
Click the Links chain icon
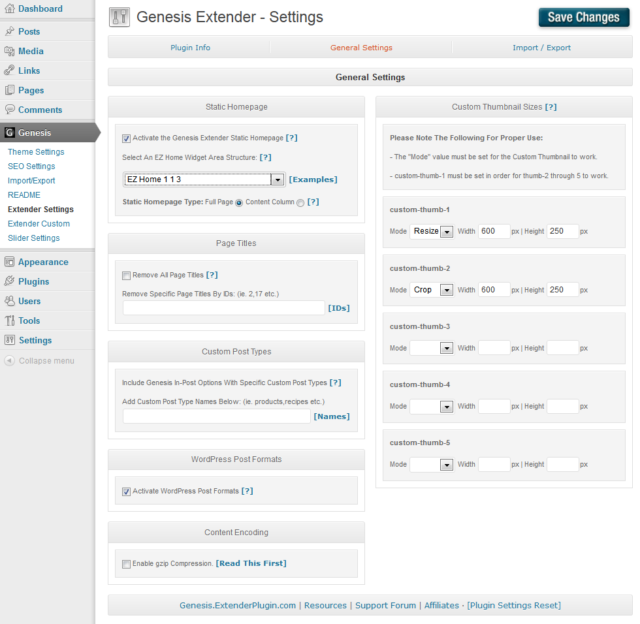(x=9, y=70)
